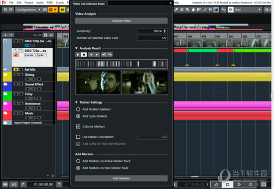Open the Grid snap type dropdown
The image size is (274, 189).
click(x=248, y=9)
